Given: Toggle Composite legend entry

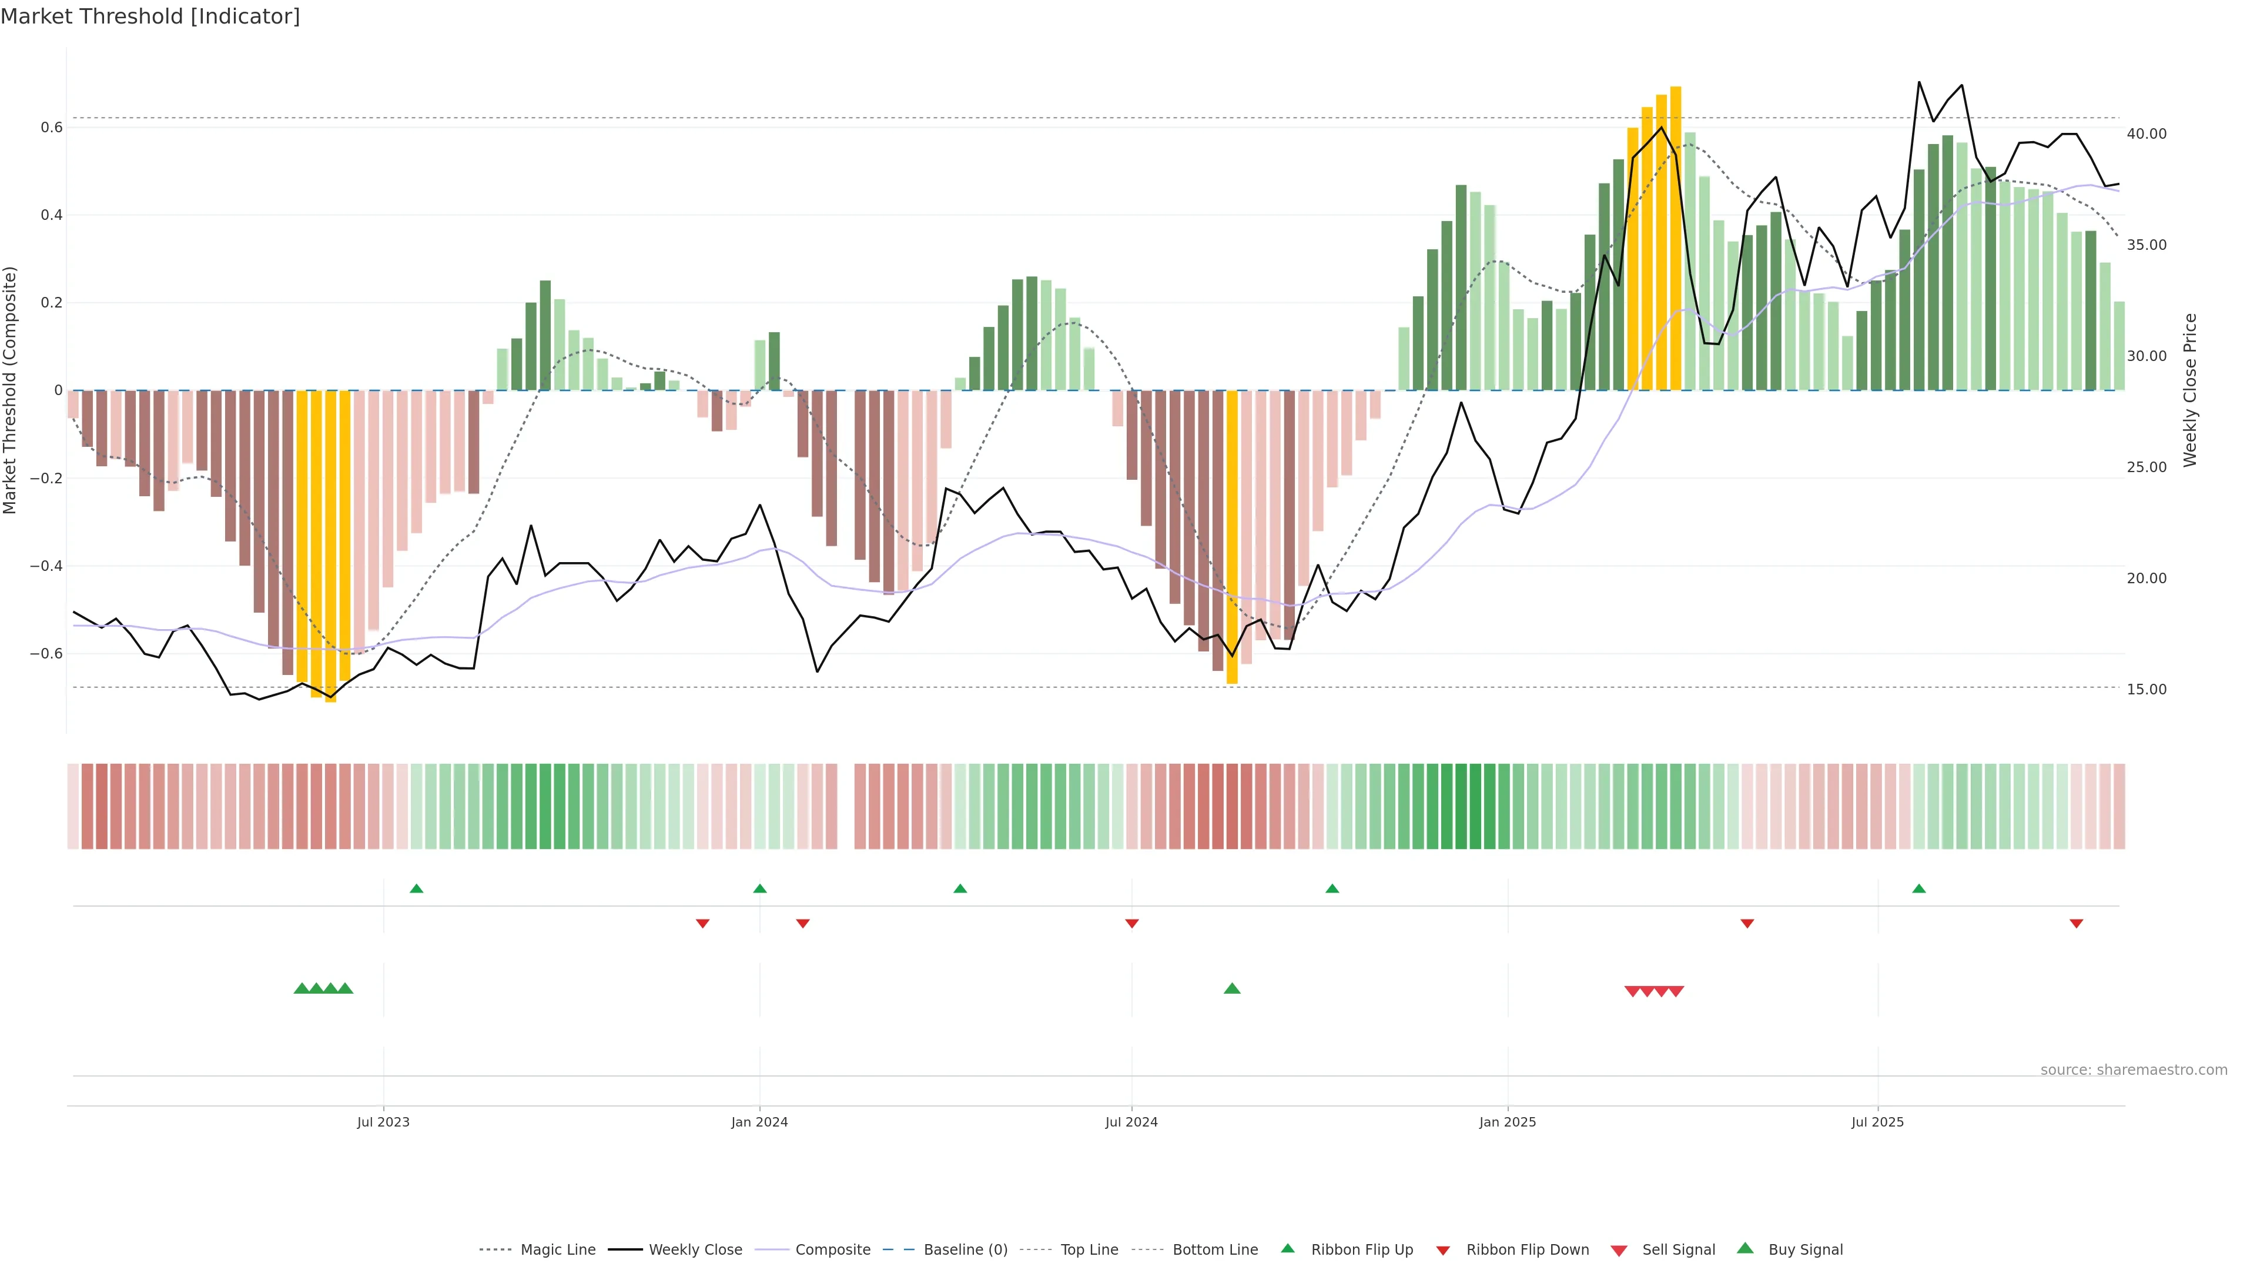Looking at the screenshot, I should 832,1250.
